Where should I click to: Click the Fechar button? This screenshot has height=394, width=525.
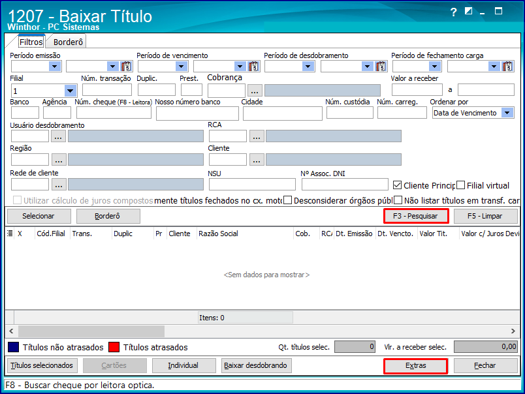click(x=485, y=365)
